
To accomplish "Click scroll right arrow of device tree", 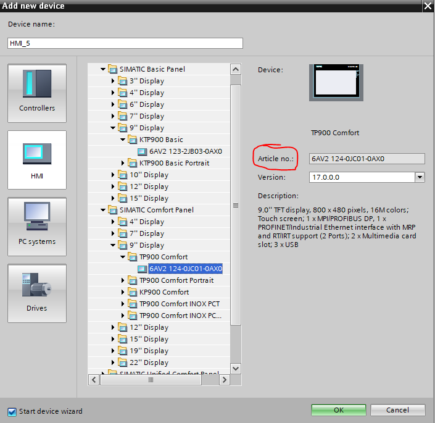I will [225, 380].
